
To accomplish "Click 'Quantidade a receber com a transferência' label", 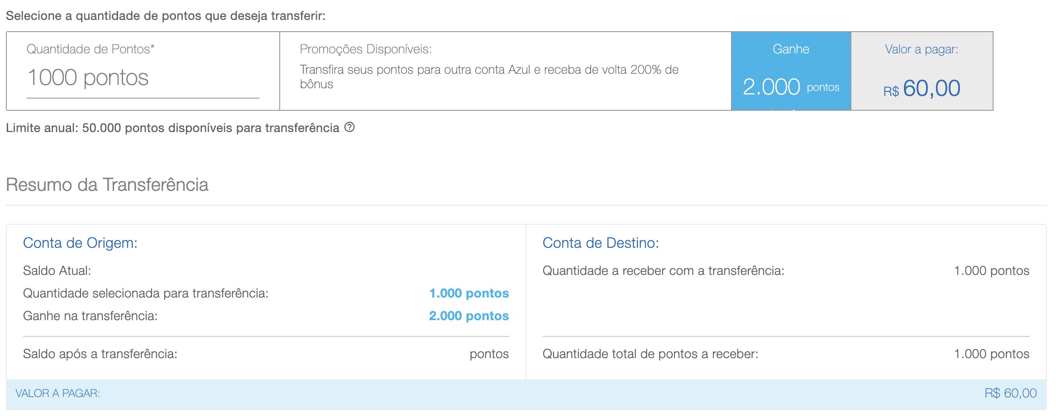I will point(664,271).
